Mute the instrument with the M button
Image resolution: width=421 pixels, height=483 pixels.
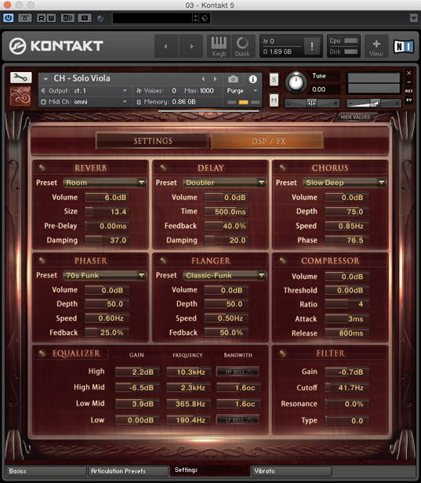[x=274, y=100]
